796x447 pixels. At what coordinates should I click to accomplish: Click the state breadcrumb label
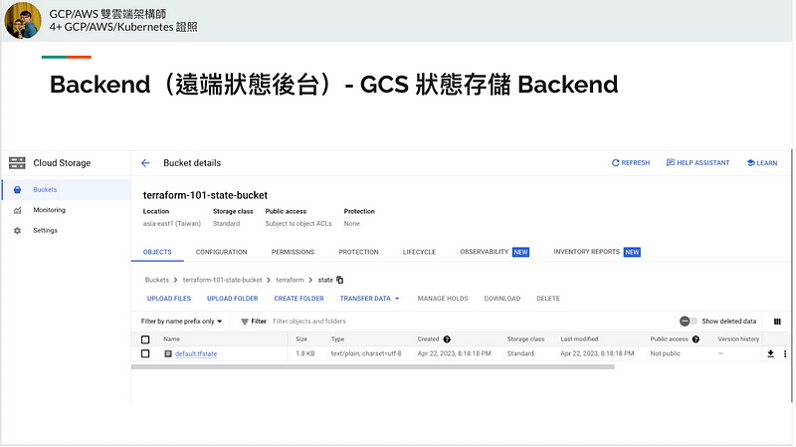click(325, 280)
